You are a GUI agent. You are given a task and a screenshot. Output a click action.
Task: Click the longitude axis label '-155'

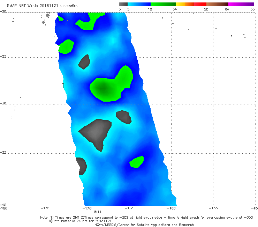[213, 208]
